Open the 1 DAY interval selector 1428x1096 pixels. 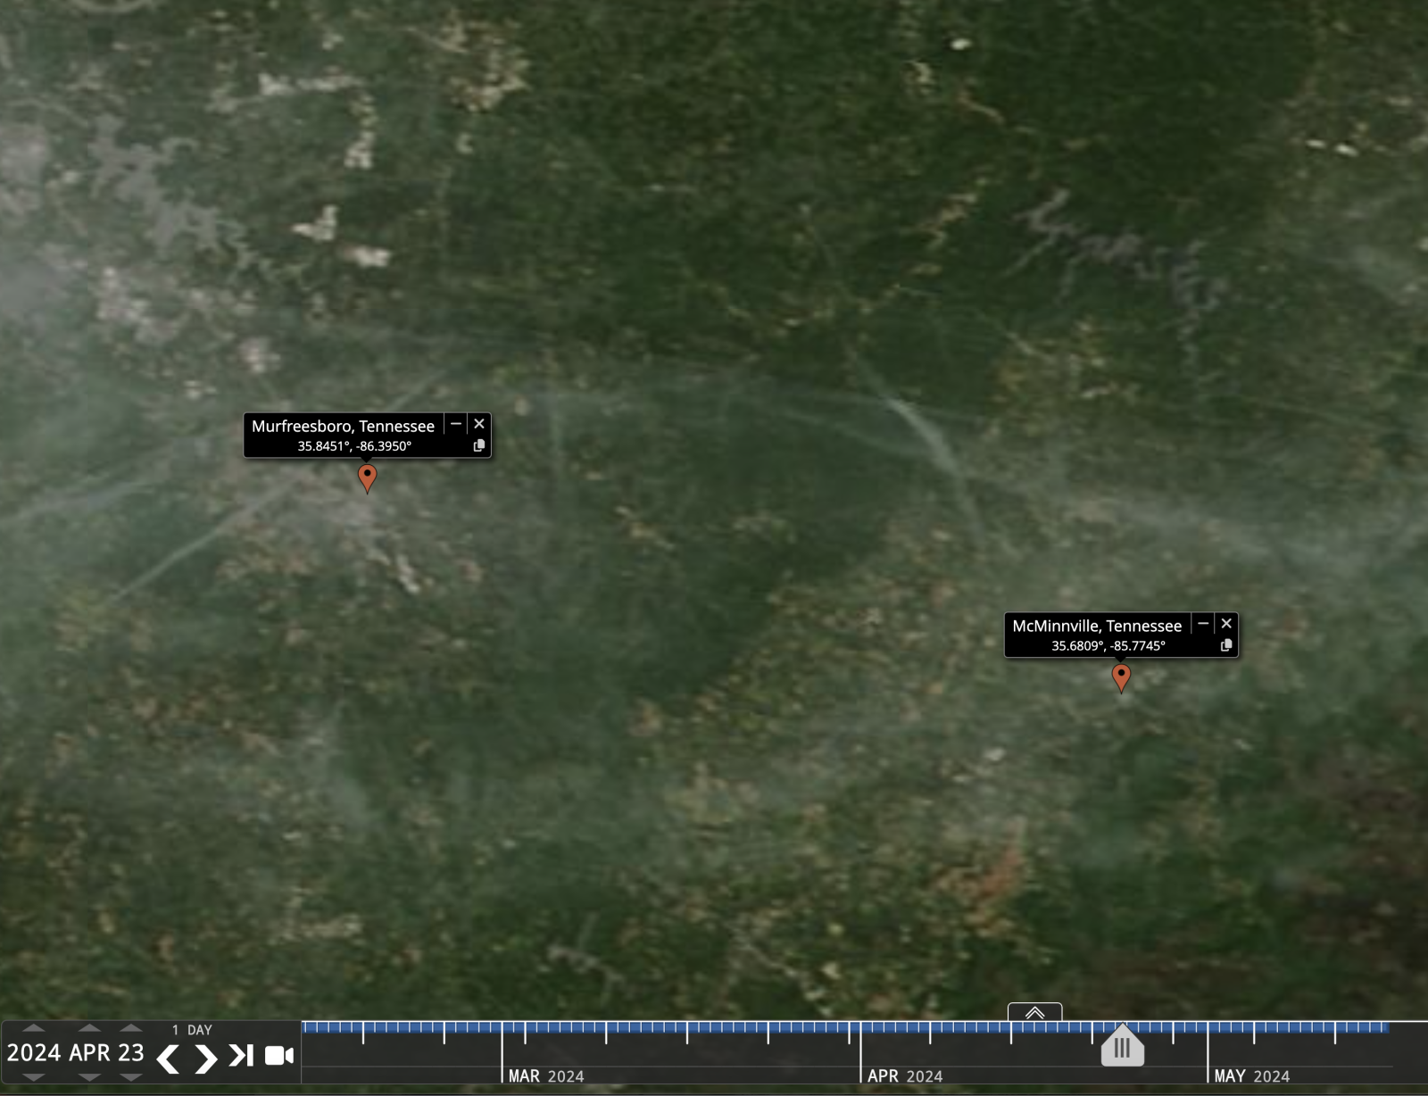192,1030
